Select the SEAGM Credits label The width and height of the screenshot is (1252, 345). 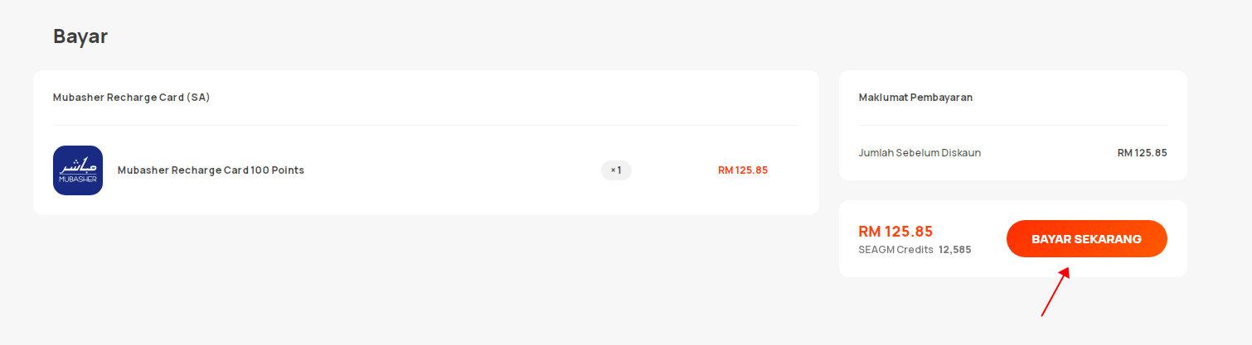[x=895, y=250]
